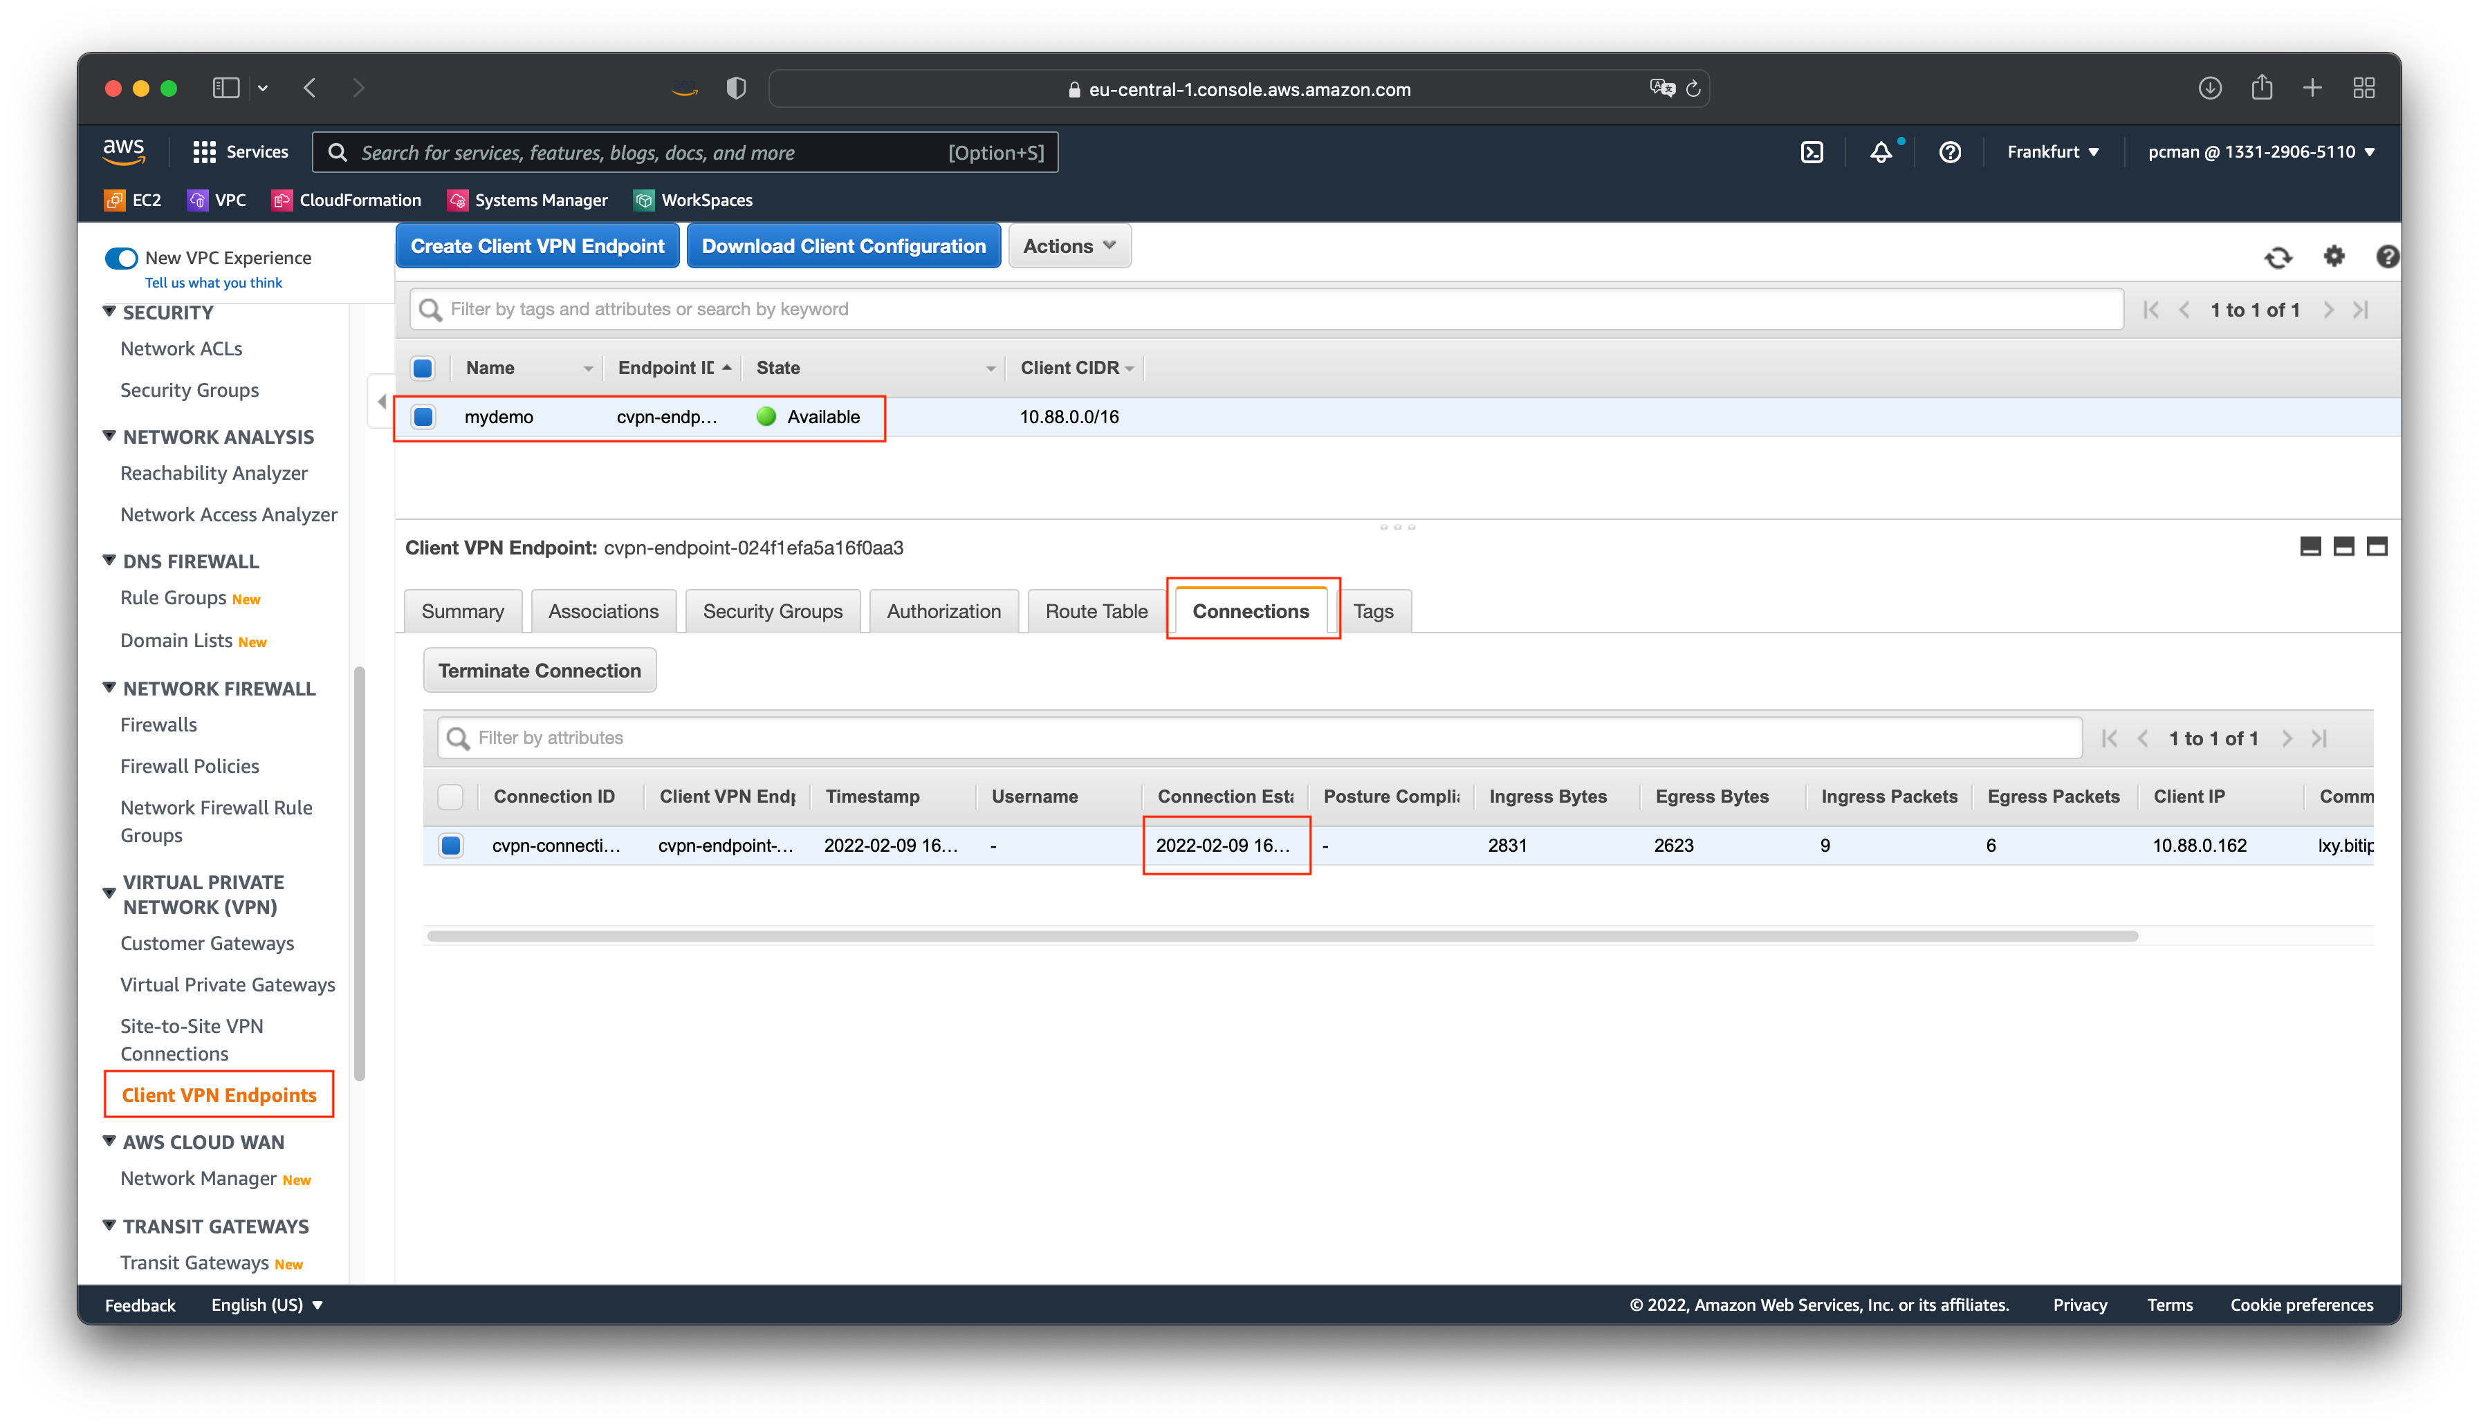Screen dimensions: 2479x1427
Task: Go to the next page of endpoints
Action: click(x=2328, y=310)
